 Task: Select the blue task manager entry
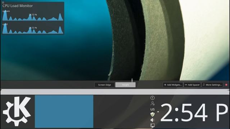64,111
